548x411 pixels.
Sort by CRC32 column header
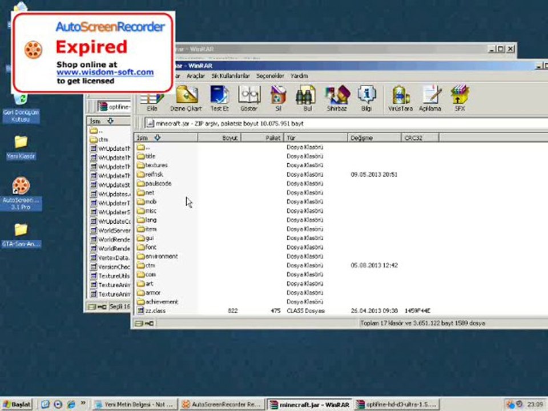coord(420,138)
